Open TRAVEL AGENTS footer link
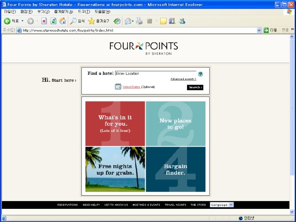The height and width of the screenshot is (222, 296). click(x=176, y=205)
